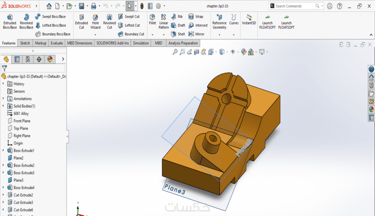Switch to the Simulation tab
The height and width of the screenshot is (216, 375).
pos(141,43)
